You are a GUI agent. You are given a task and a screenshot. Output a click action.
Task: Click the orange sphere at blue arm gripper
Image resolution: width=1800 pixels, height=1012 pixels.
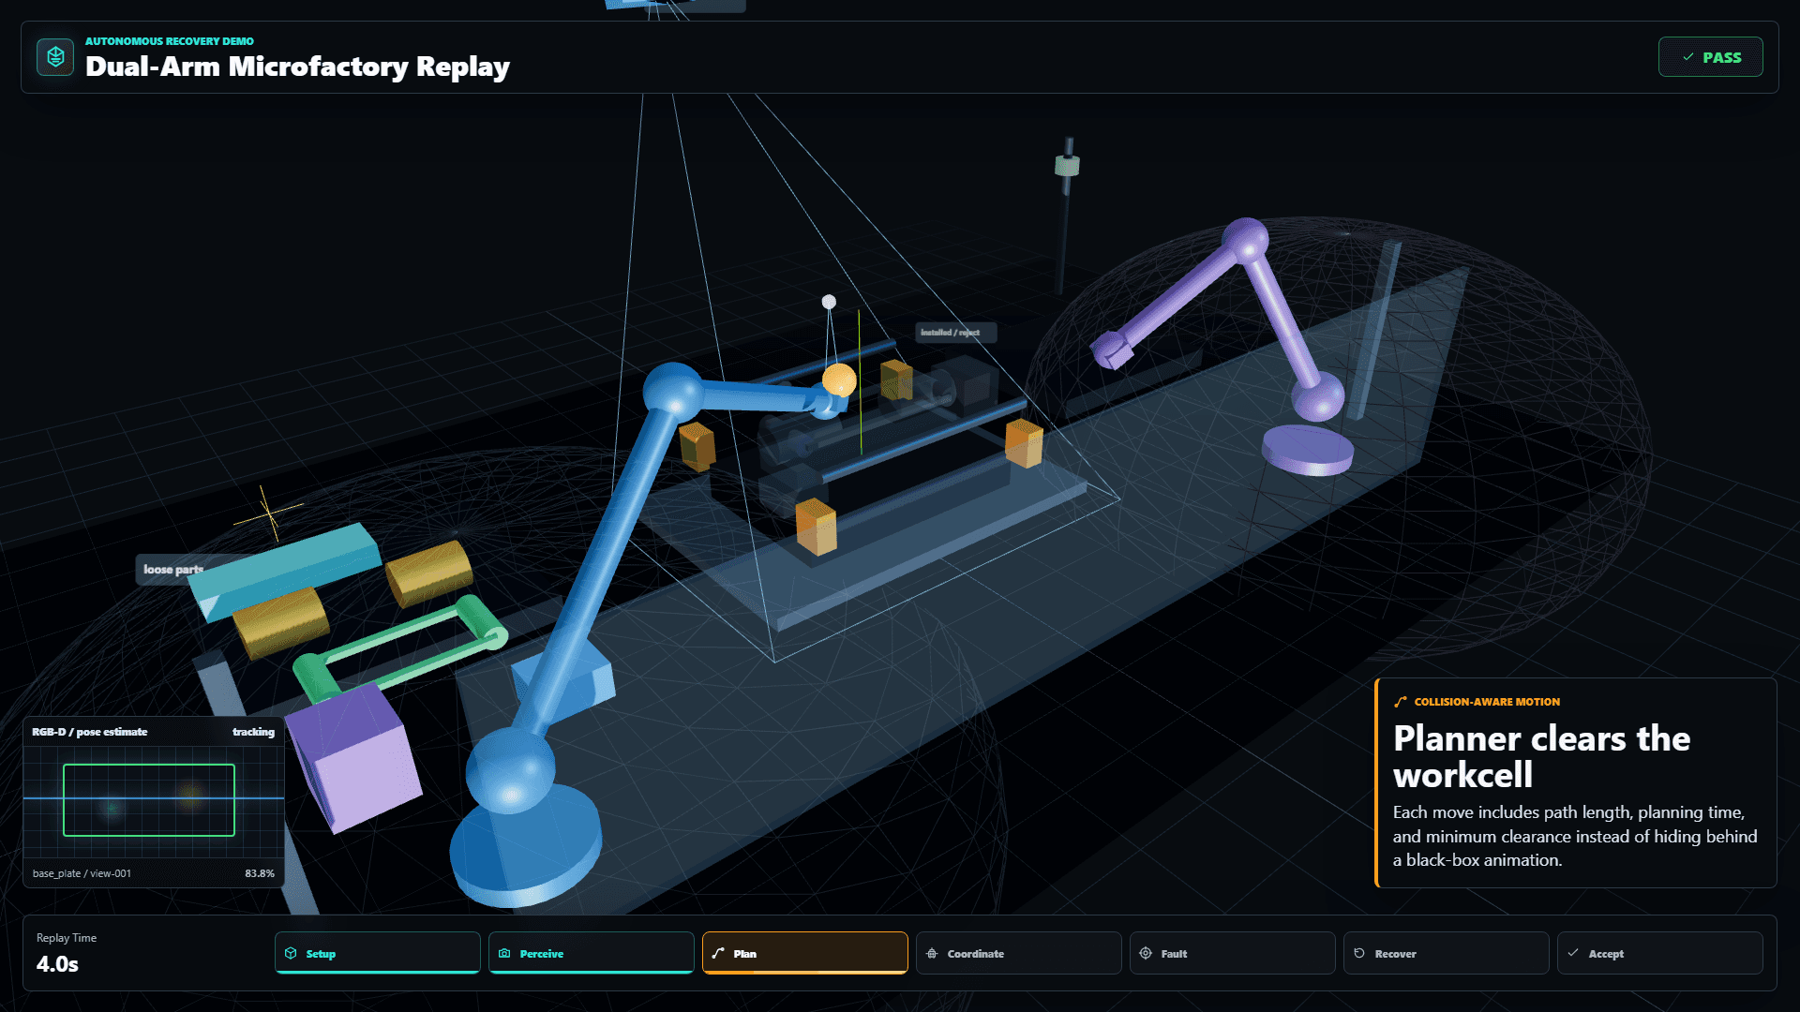(x=839, y=380)
